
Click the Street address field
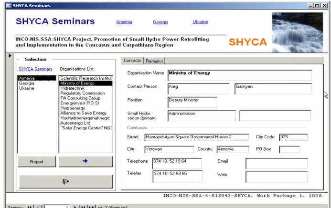point(196,137)
